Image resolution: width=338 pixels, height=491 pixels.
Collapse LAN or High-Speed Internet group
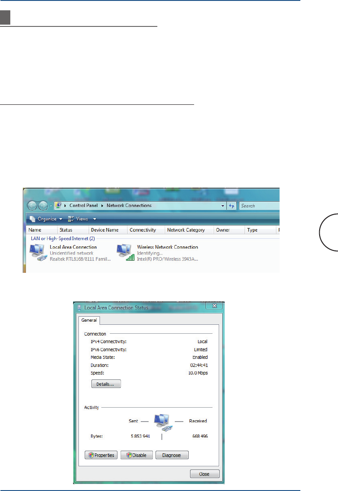(x=63, y=239)
